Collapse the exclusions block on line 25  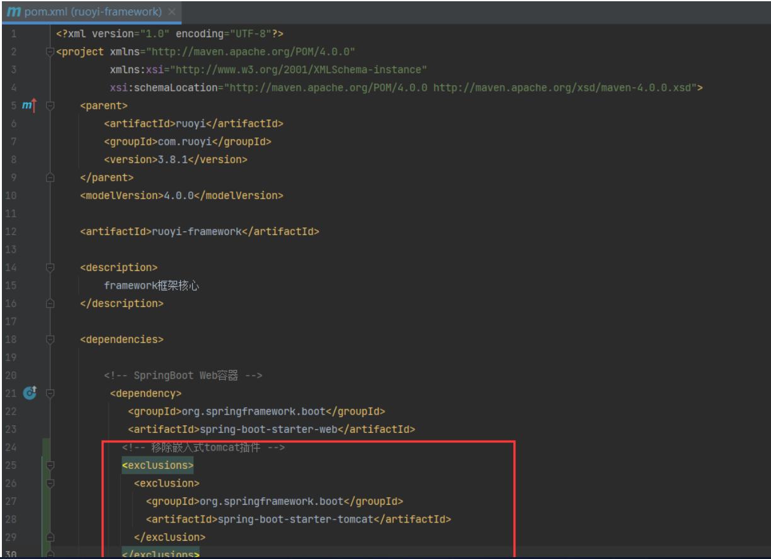click(50, 466)
